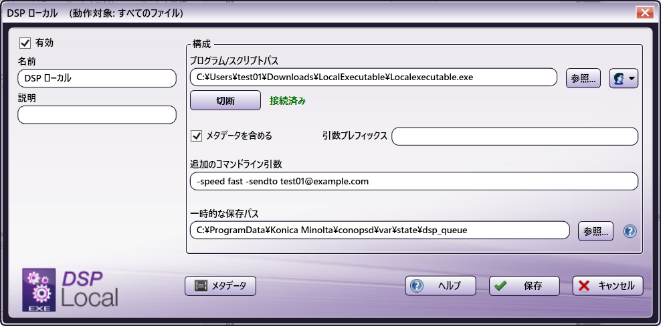
Task: Close the DSP ローカル dialog window
Action: click(x=644, y=13)
